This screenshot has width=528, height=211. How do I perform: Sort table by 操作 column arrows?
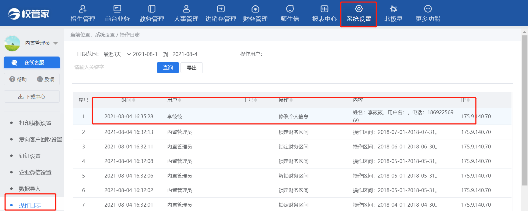point(291,100)
